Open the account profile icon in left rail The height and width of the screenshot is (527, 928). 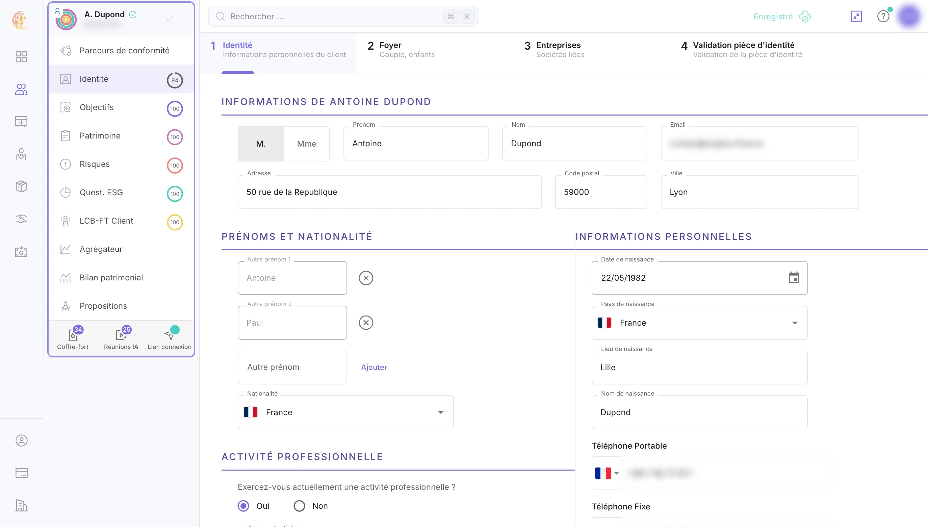(x=21, y=441)
